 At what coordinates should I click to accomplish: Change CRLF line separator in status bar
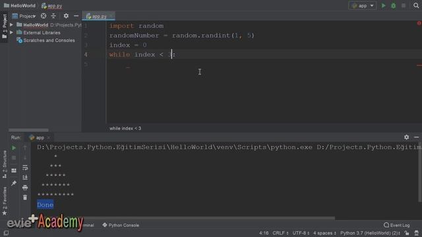coord(280,233)
